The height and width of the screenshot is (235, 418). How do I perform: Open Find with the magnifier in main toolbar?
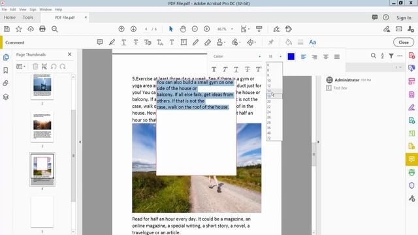(55, 29)
